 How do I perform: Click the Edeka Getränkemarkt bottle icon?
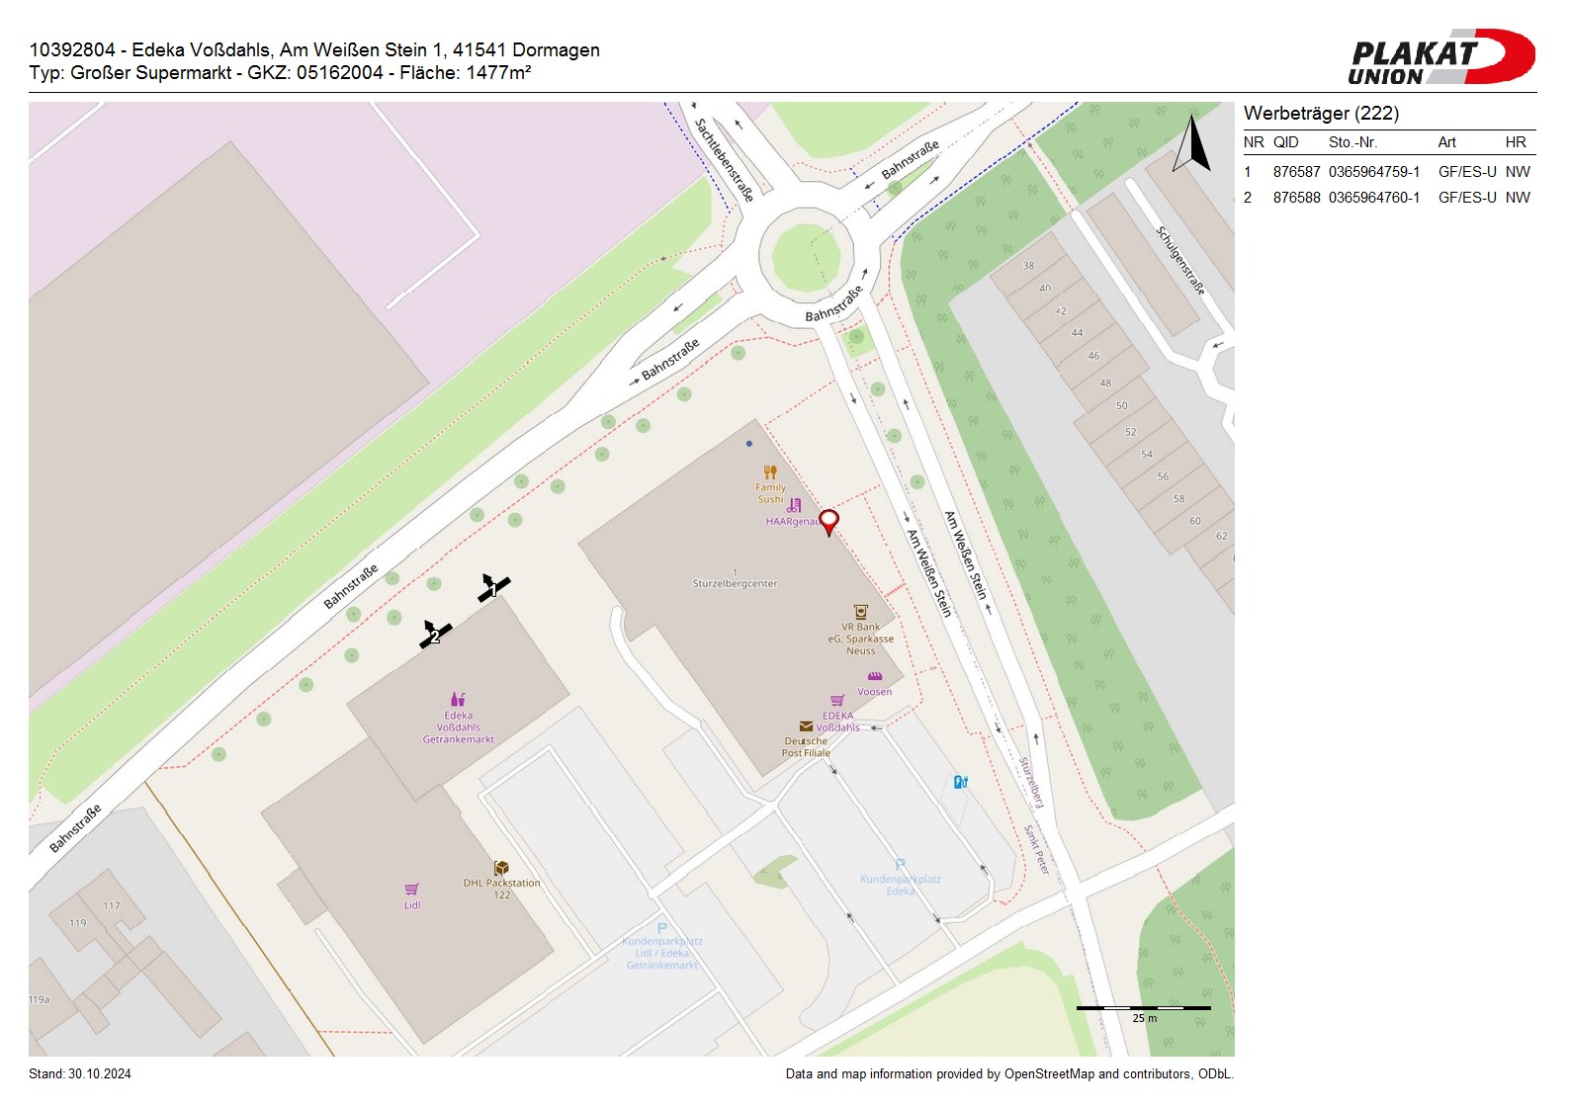pyautogui.click(x=458, y=699)
